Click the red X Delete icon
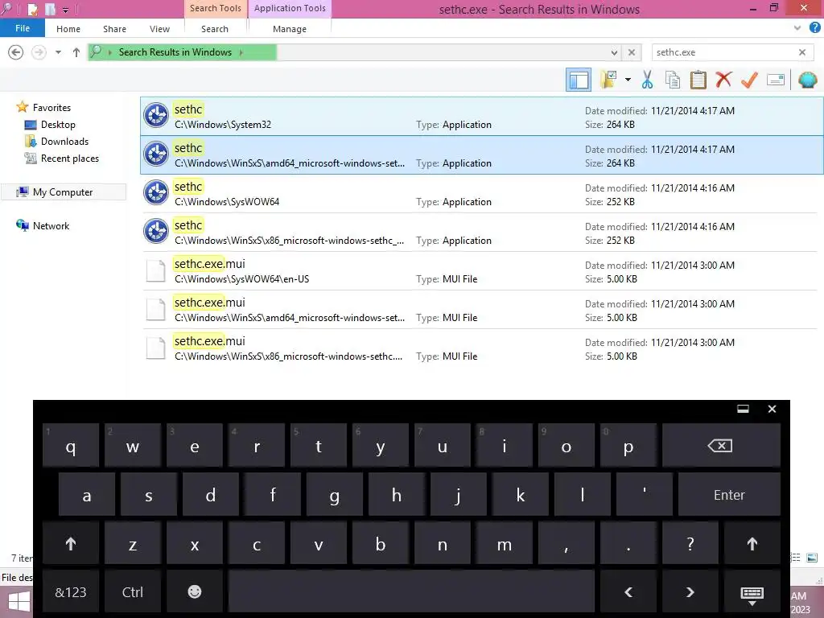Screen dimensions: 824x618 click(723, 80)
